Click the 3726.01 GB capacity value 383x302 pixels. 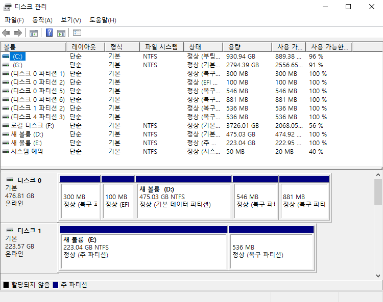(x=242, y=126)
